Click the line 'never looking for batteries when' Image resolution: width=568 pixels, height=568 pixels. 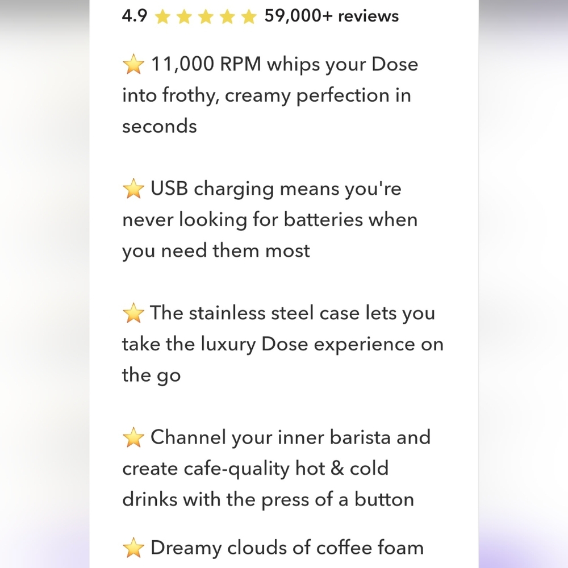click(x=270, y=220)
